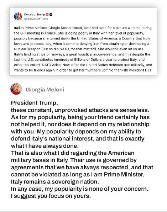167x212 pixels.
Task: Click the 'President Trump,' greeting line
Action: 35,103
